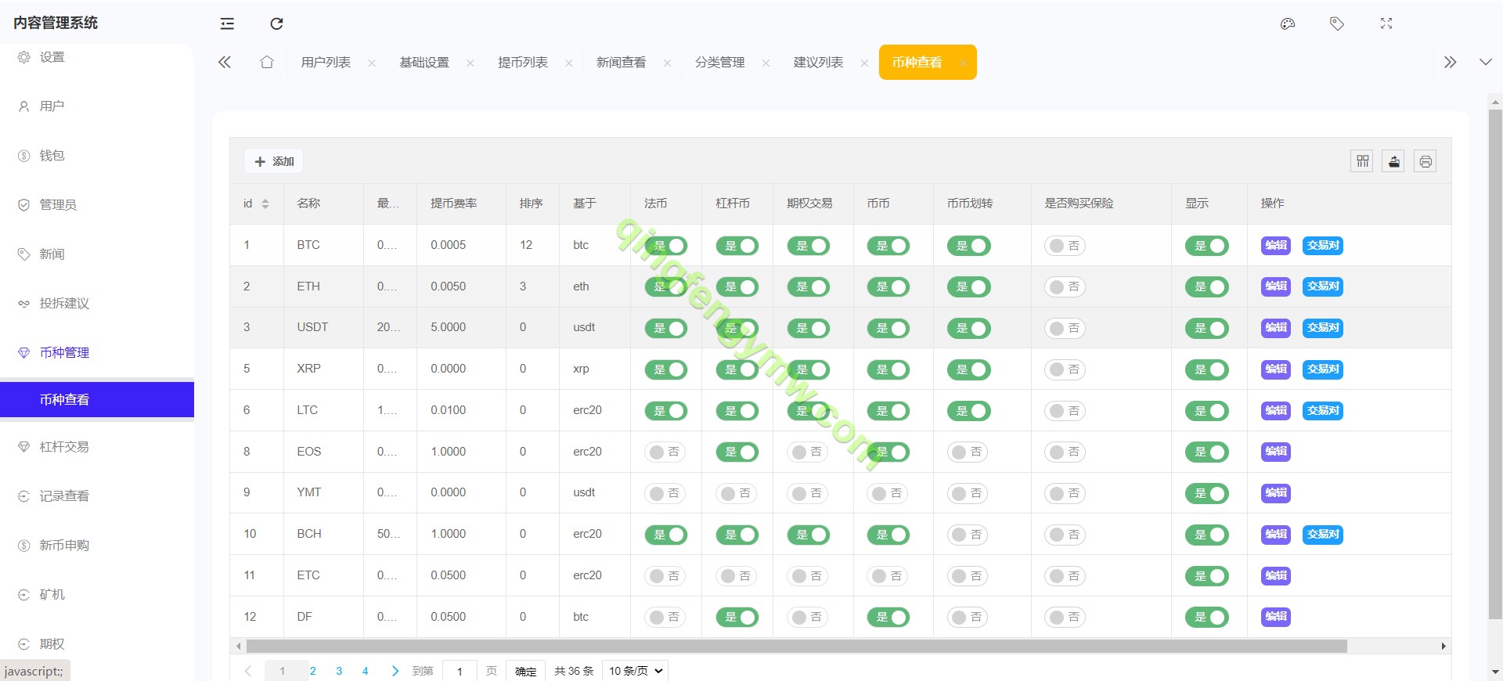Toggle 币币 switch for BCH row
This screenshot has width=1503, height=681.
tap(888, 535)
